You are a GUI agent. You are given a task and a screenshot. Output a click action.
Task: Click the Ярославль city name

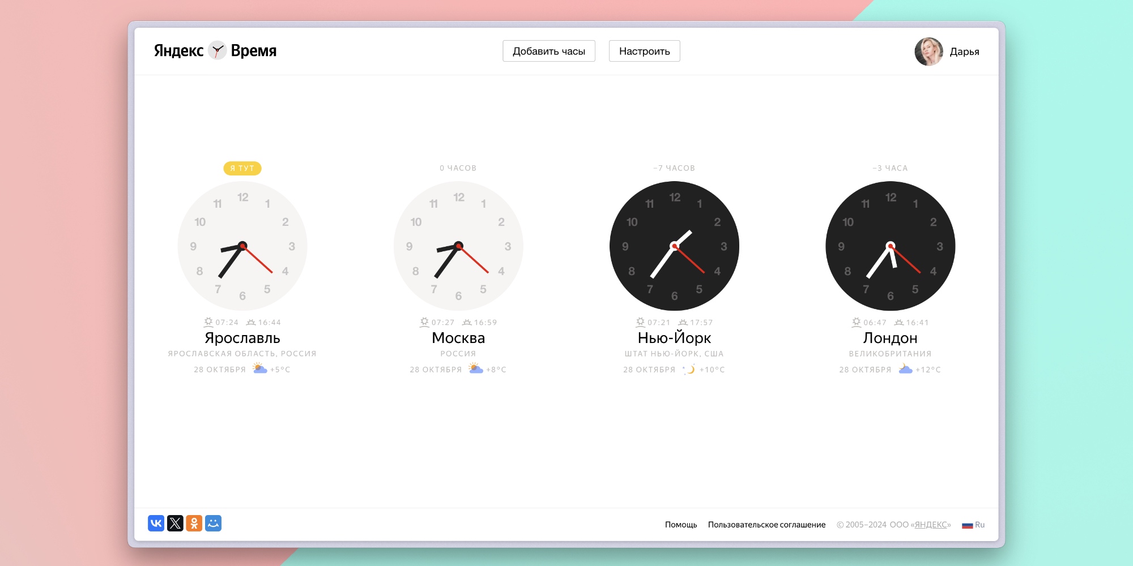[x=242, y=338]
